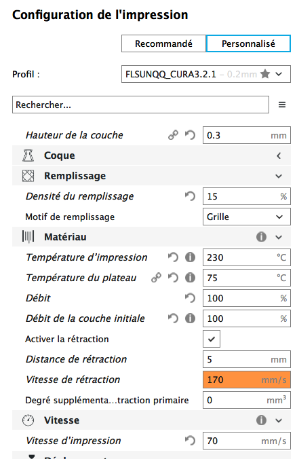Click the Rechercher search field
The image size is (297, 459).
click(x=140, y=105)
